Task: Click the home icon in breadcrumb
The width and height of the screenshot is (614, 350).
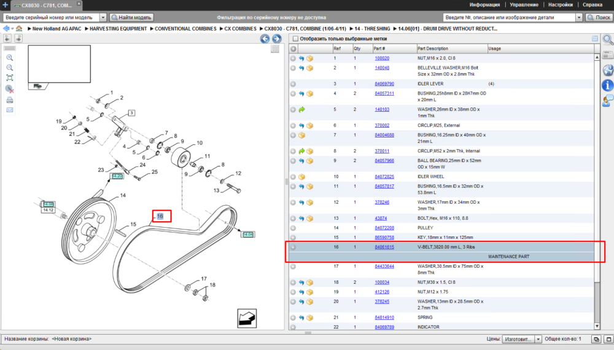Action: tap(19, 29)
